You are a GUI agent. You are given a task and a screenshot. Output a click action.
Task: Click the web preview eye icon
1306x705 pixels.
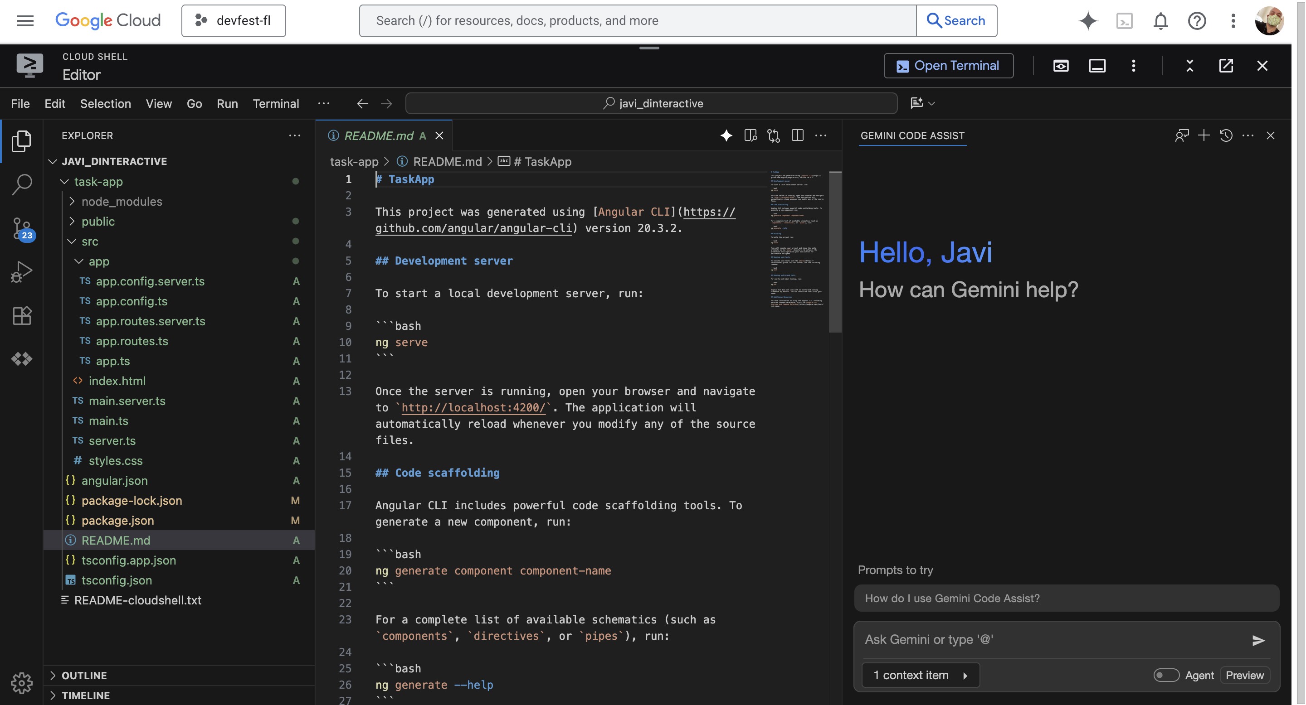coord(1061,65)
